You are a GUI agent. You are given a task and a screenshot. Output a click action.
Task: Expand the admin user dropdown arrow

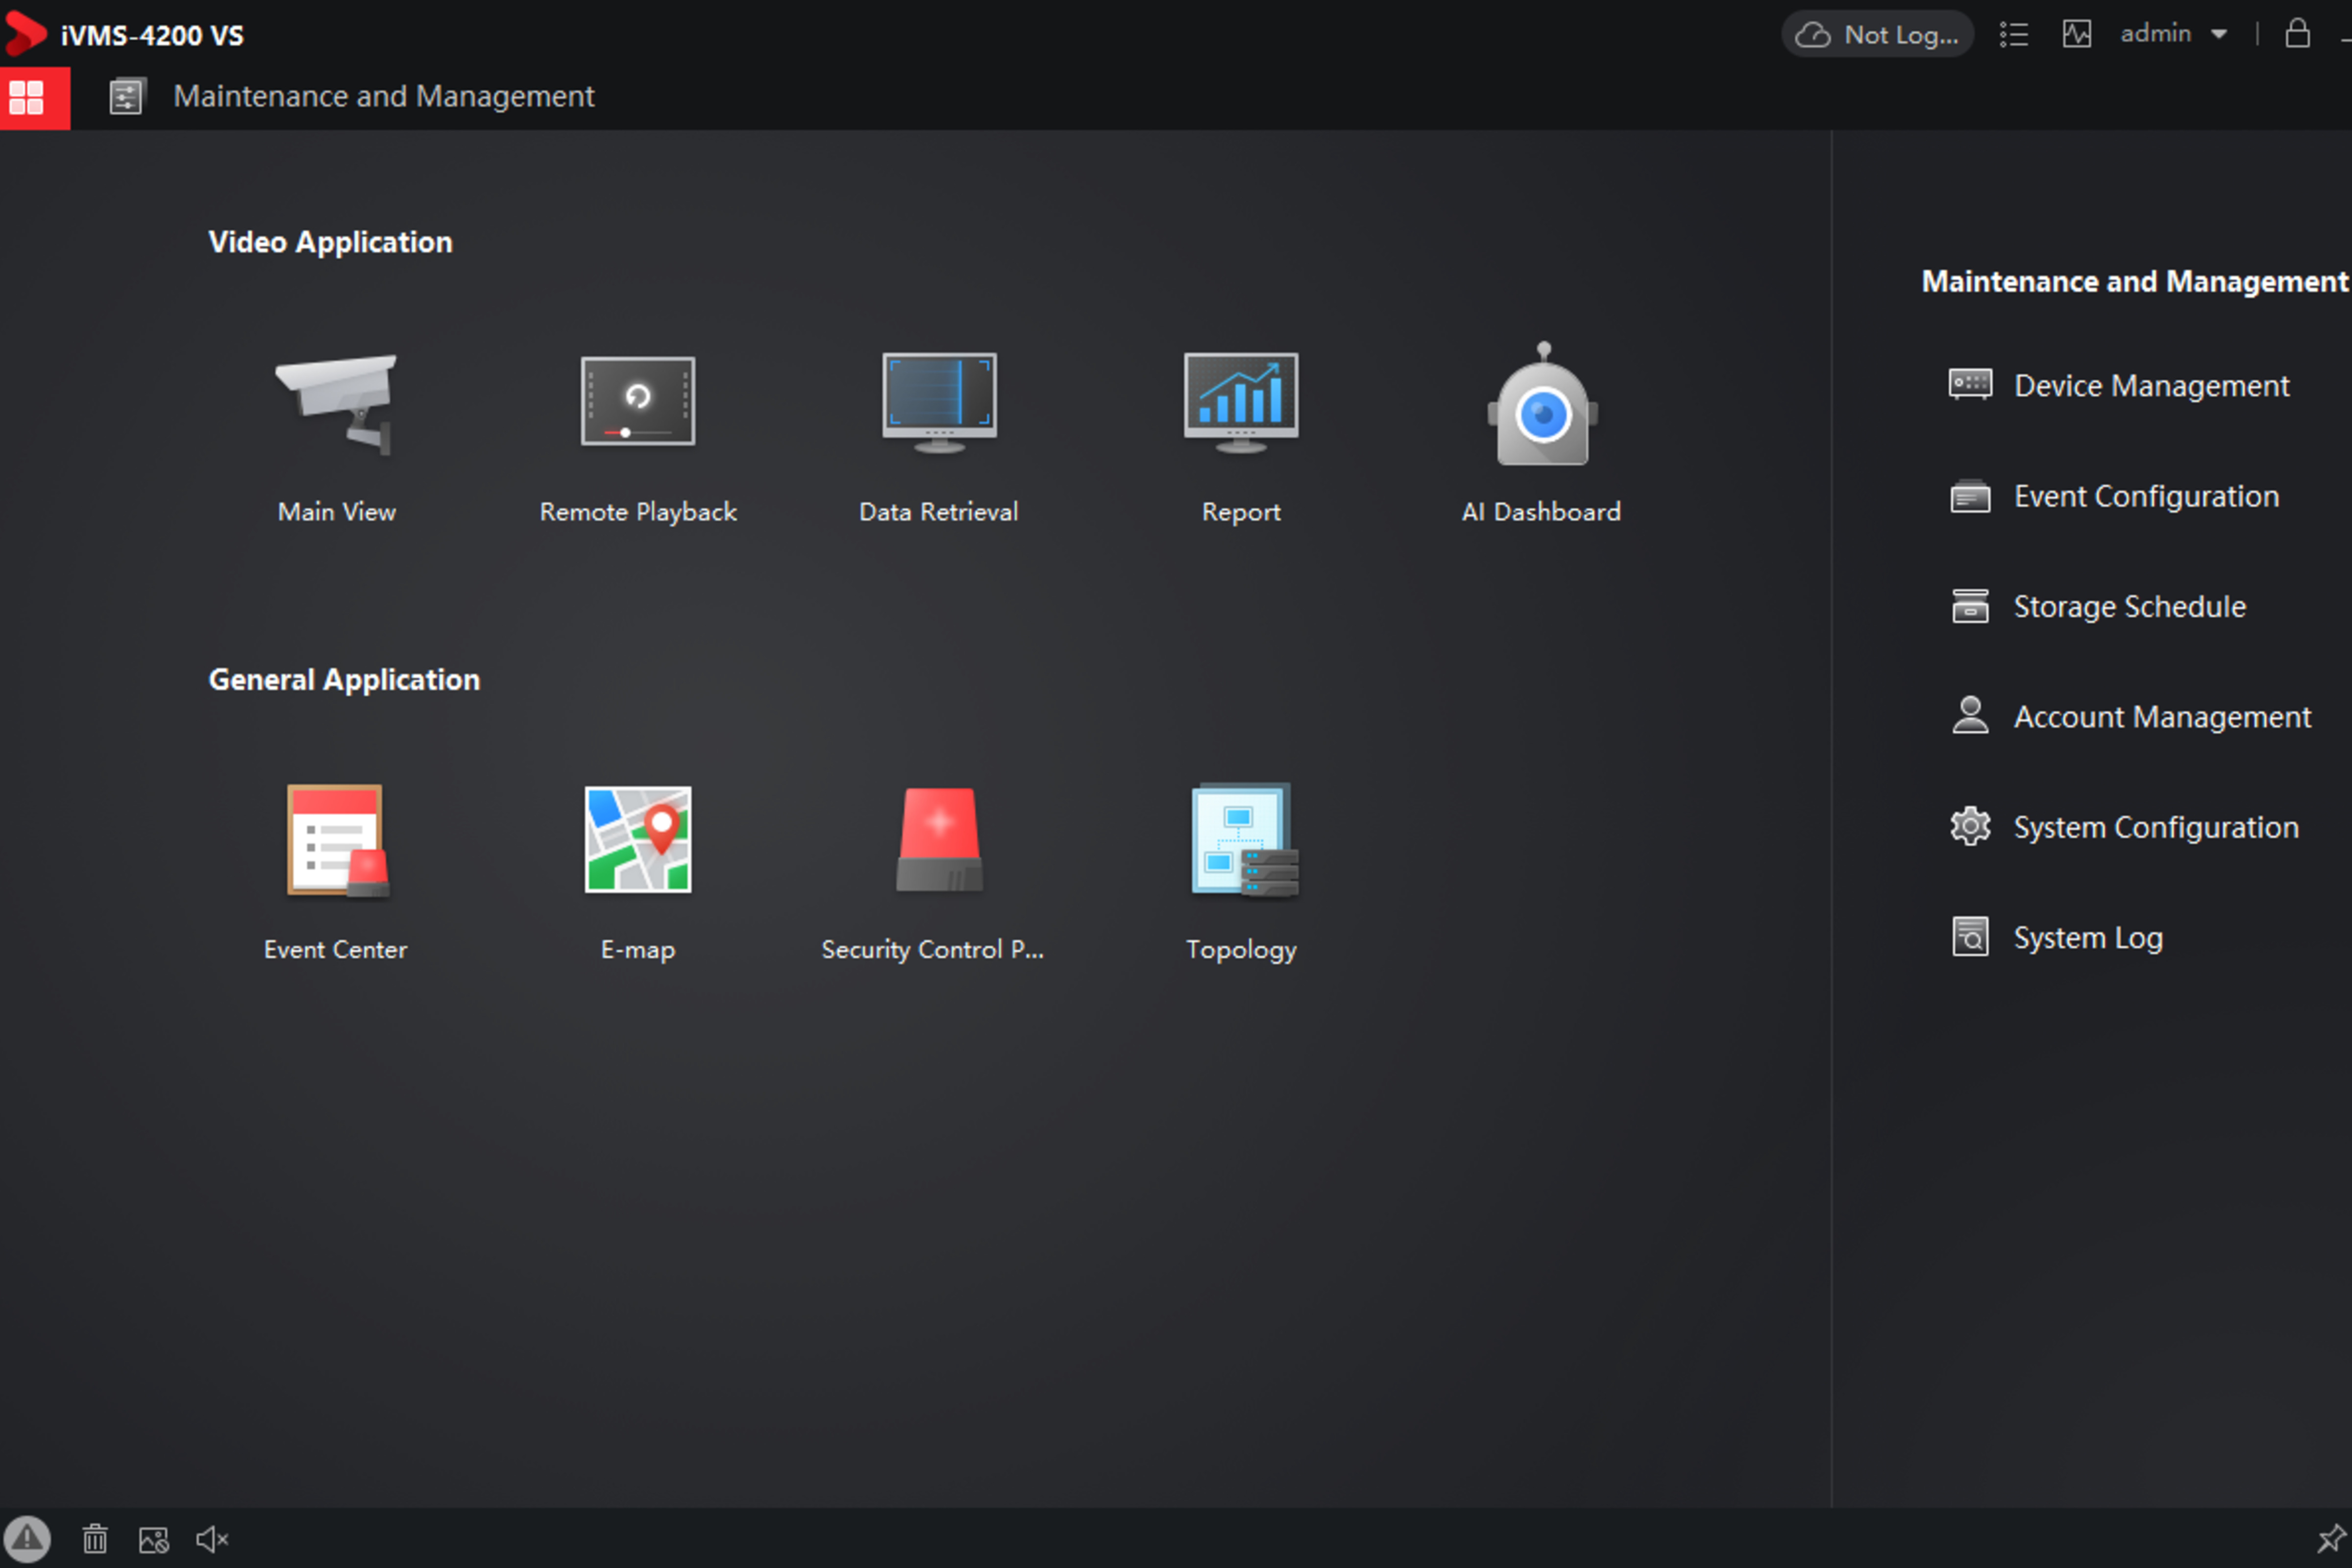2219,34
